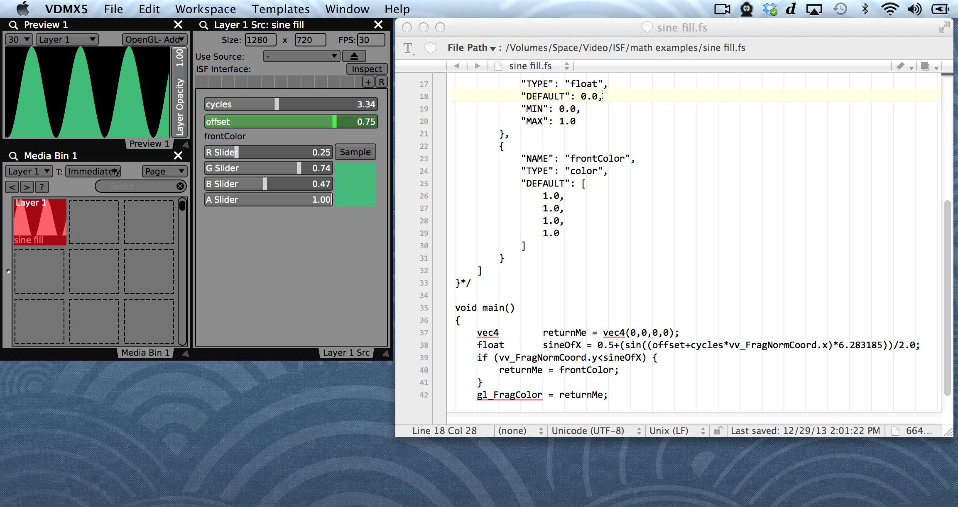958x507 pixels.
Task: Open the Layer 1 preview source dropdown
Action: click(x=67, y=39)
